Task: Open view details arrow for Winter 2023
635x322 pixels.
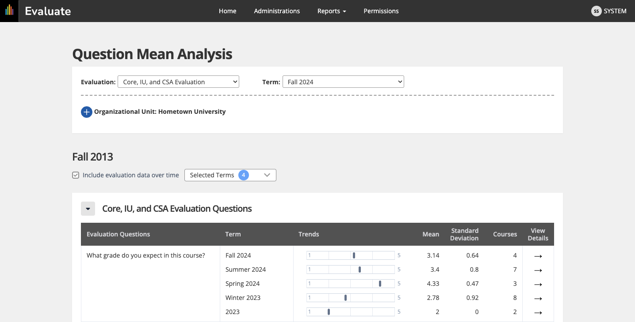Action: [x=538, y=298]
